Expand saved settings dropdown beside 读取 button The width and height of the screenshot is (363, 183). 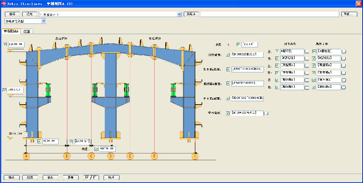point(179,14)
